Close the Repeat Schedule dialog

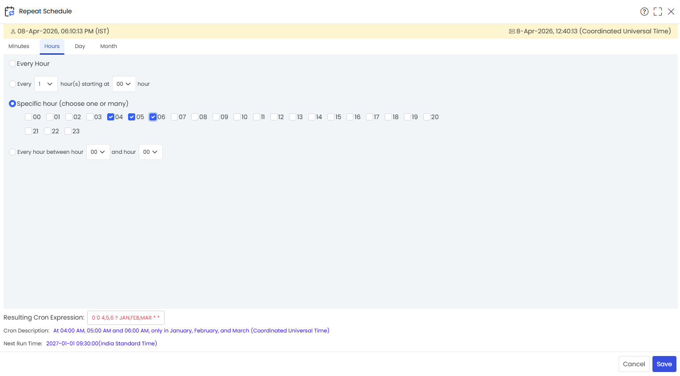tap(671, 12)
